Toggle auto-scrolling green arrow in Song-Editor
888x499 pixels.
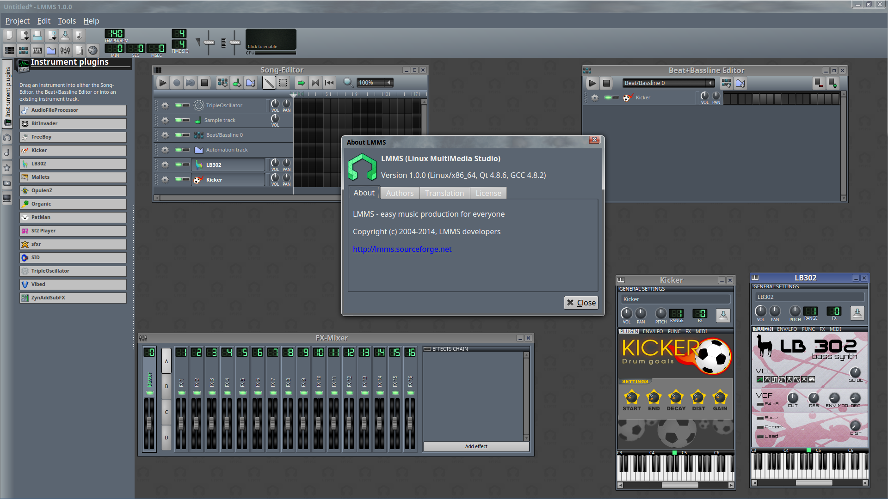point(301,83)
